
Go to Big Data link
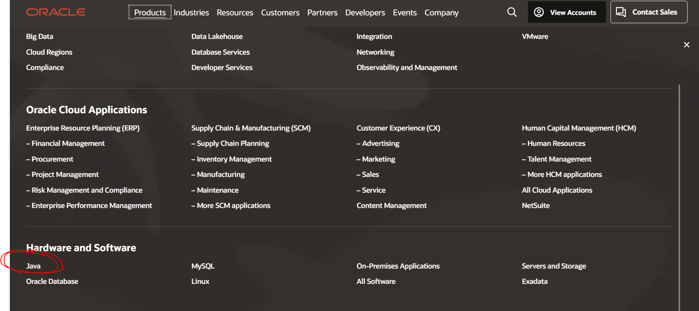click(x=39, y=37)
